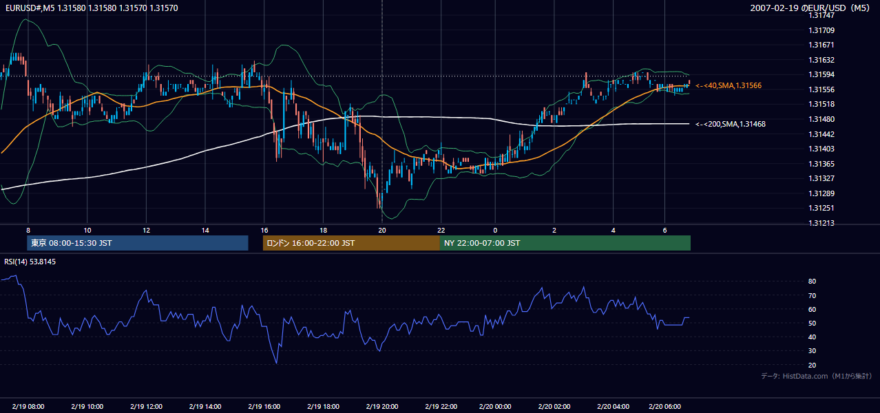Screen dimensions: 880x413
Task: Click hour label 10 under the price chart
Action: point(87,229)
